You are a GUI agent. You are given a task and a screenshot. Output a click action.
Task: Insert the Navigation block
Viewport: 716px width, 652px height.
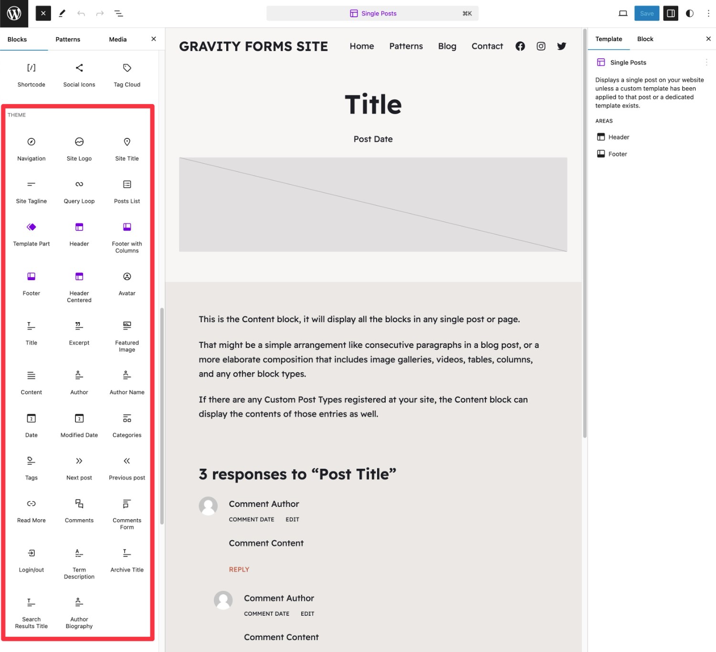pyautogui.click(x=32, y=149)
